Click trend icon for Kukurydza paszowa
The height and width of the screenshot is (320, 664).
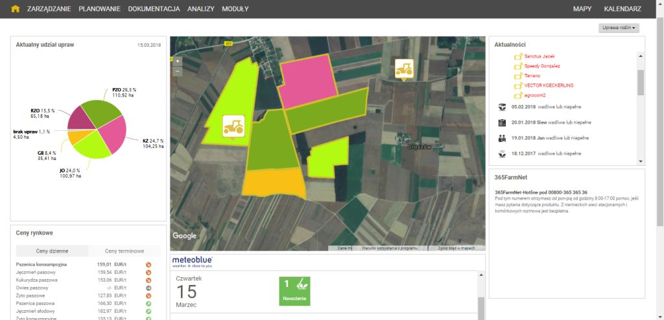coord(148,280)
